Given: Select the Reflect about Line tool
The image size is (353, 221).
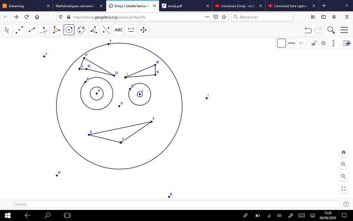Looking at the screenshot, I should click(x=106, y=30).
